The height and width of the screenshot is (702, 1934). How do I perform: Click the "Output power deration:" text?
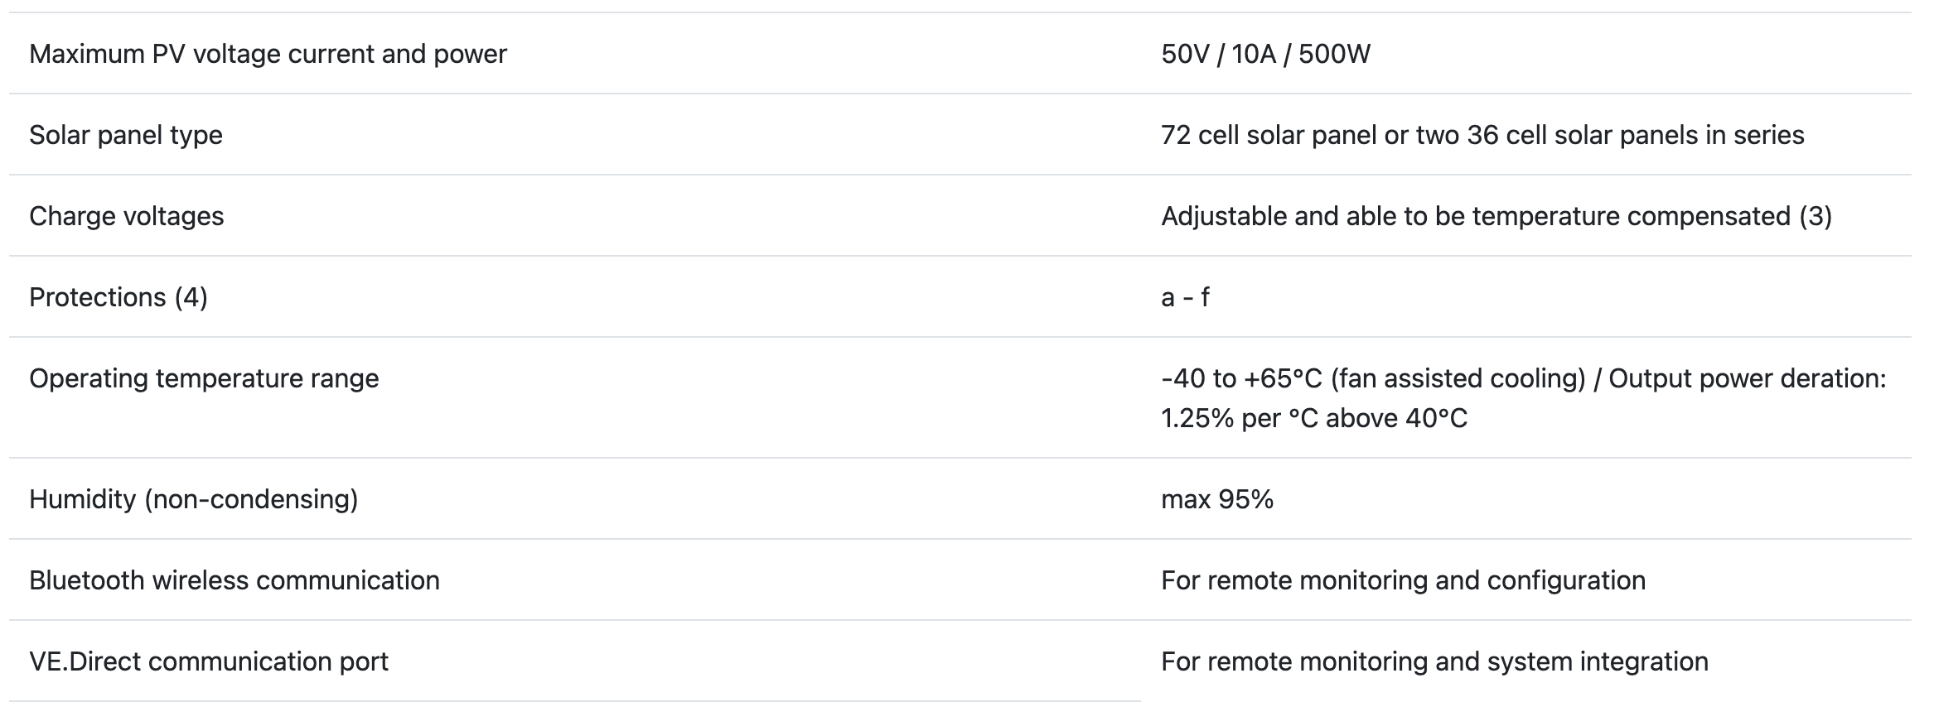(1747, 378)
